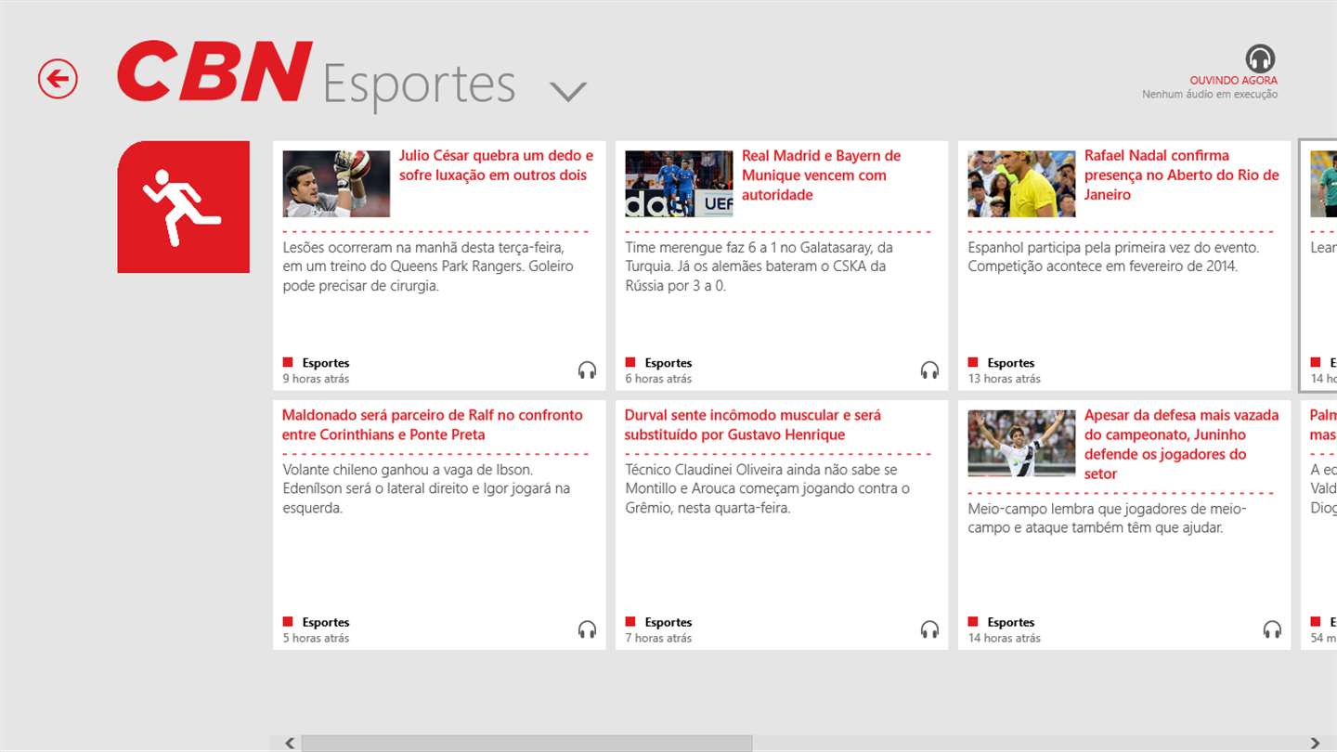Screen dimensions: 1337x752
Task: Expand the Esportes section dropdown chevron
Action: [567, 91]
